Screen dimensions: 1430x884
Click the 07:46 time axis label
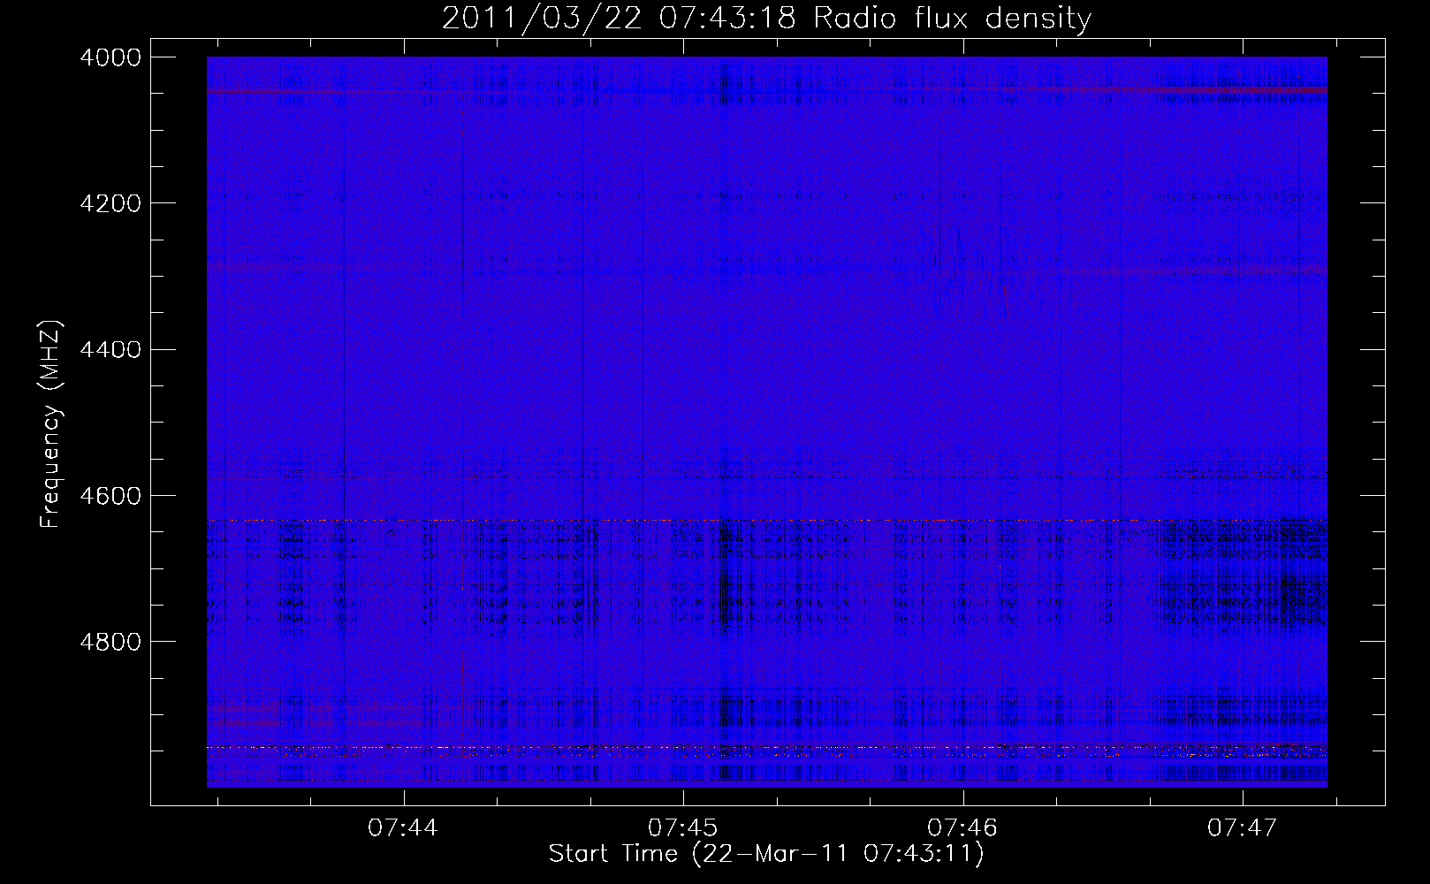point(962,828)
